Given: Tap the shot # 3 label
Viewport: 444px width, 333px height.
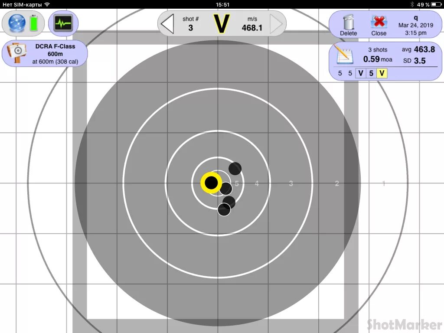Looking at the screenshot, I should [191, 23].
